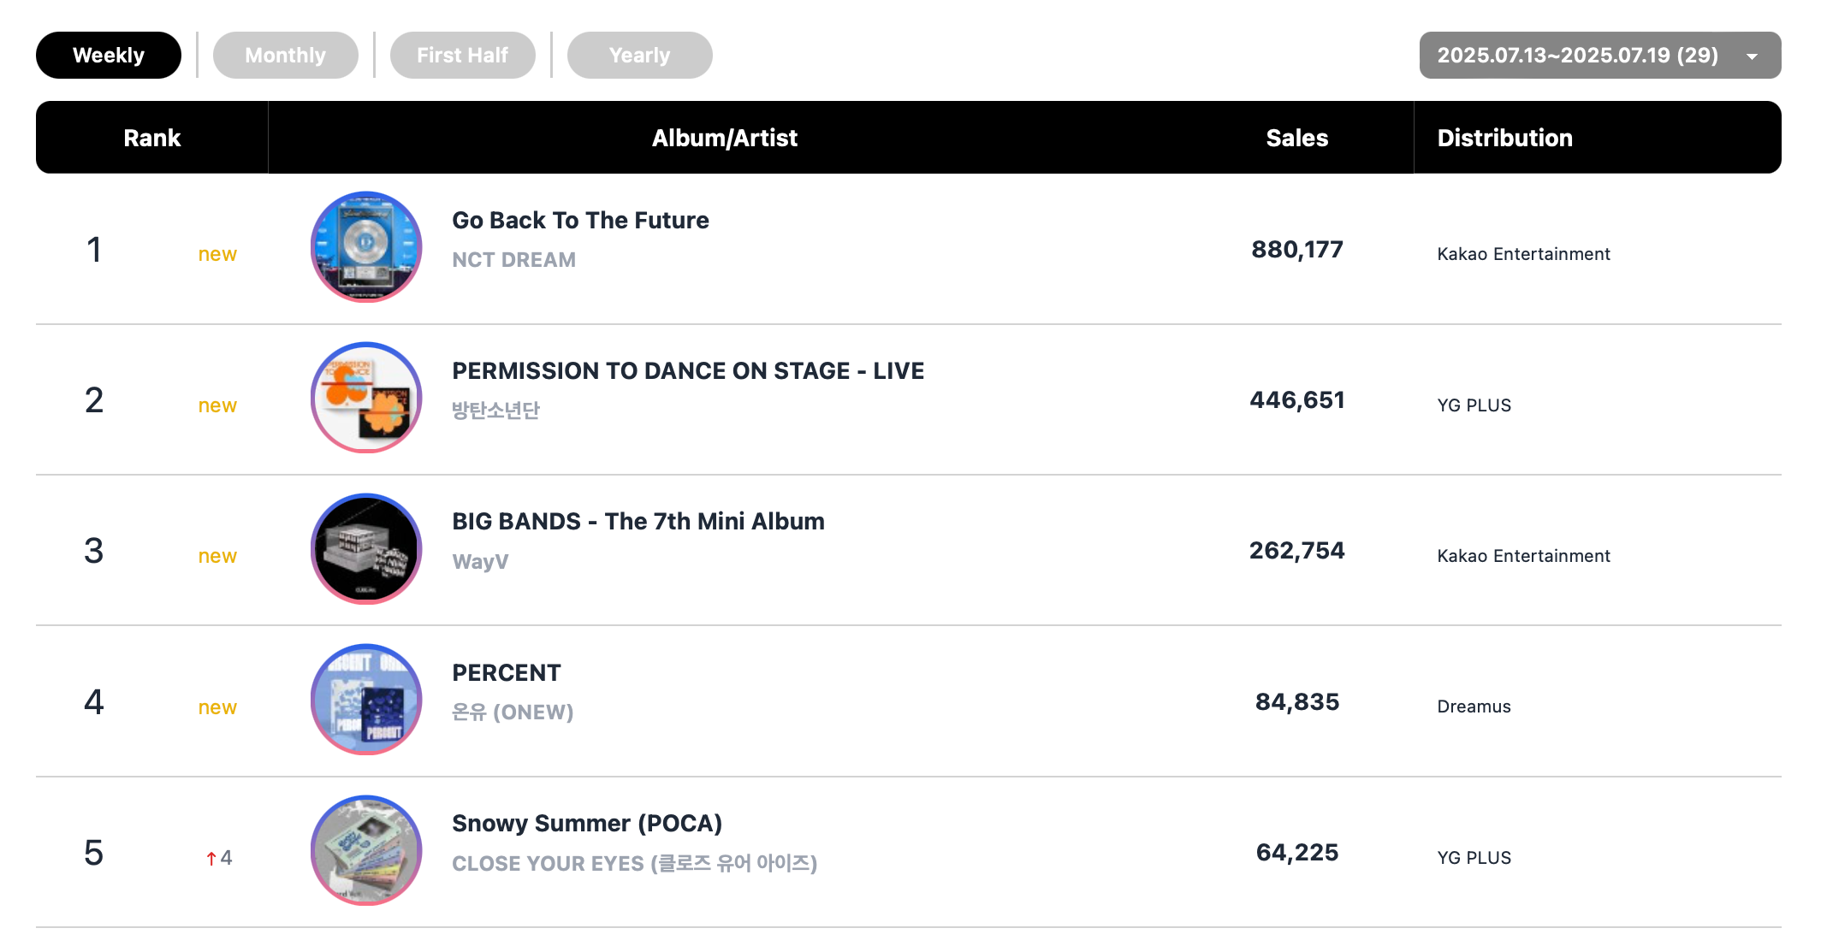Click the Sales column header
The image size is (1821, 940).
tap(1297, 138)
